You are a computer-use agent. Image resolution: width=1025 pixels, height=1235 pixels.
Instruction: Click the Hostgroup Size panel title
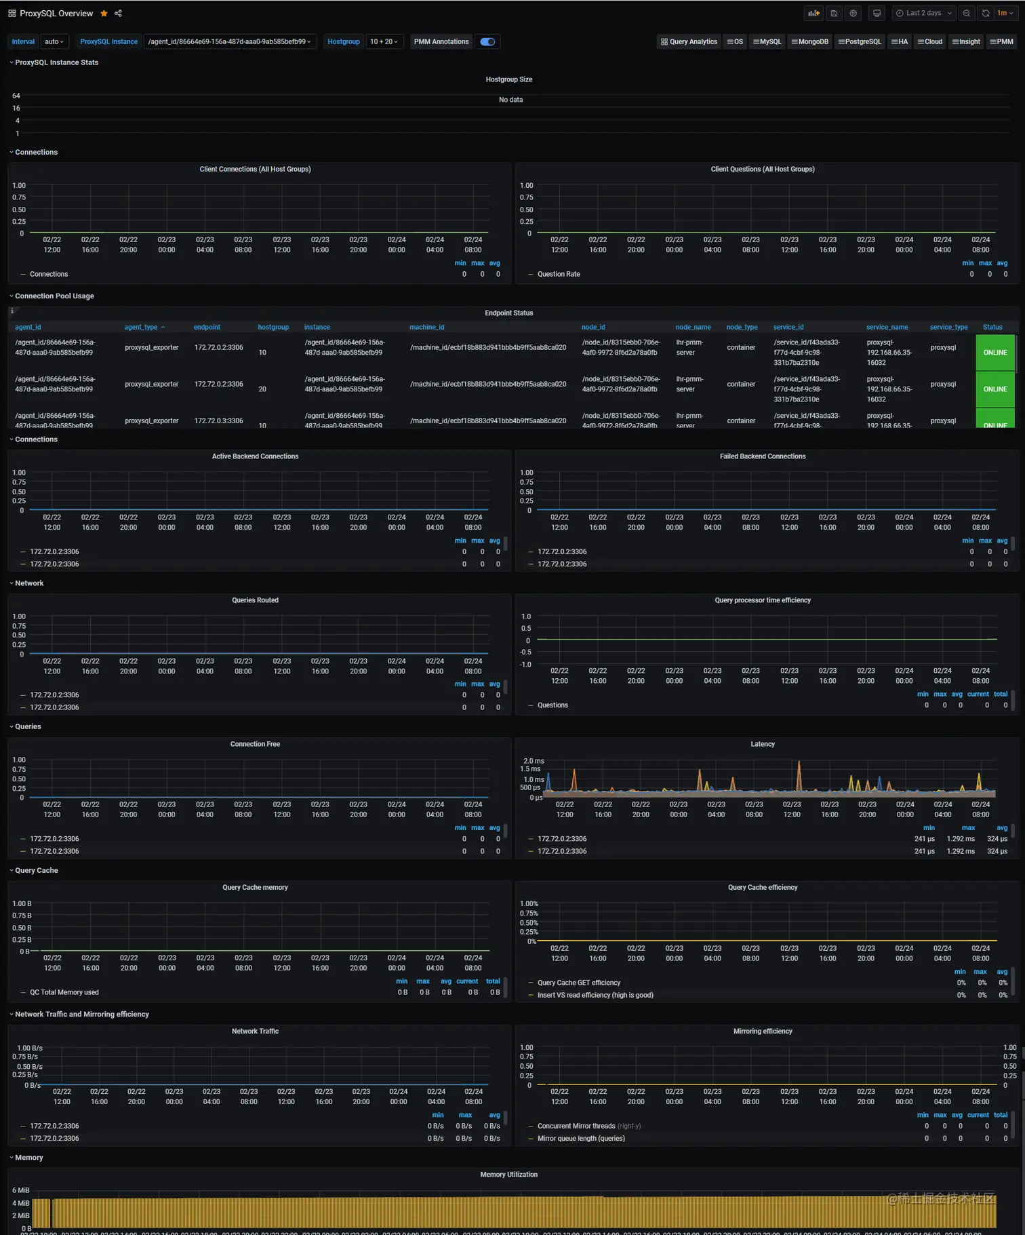[x=509, y=79]
